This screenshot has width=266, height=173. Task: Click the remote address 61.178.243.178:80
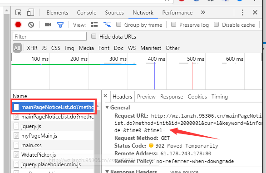[186, 153]
